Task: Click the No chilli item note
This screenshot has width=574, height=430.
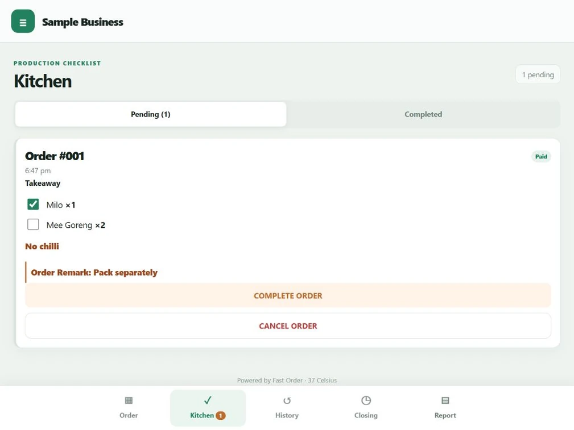Action: [42, 247]
